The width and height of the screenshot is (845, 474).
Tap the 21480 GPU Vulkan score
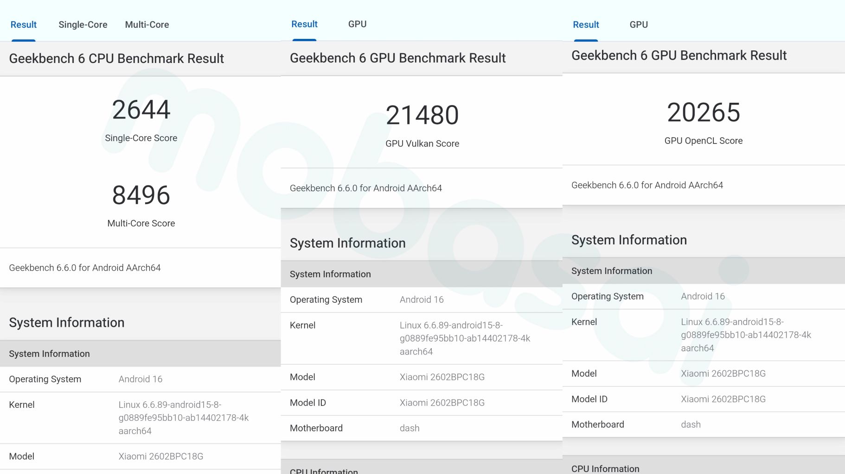[422, 115]
